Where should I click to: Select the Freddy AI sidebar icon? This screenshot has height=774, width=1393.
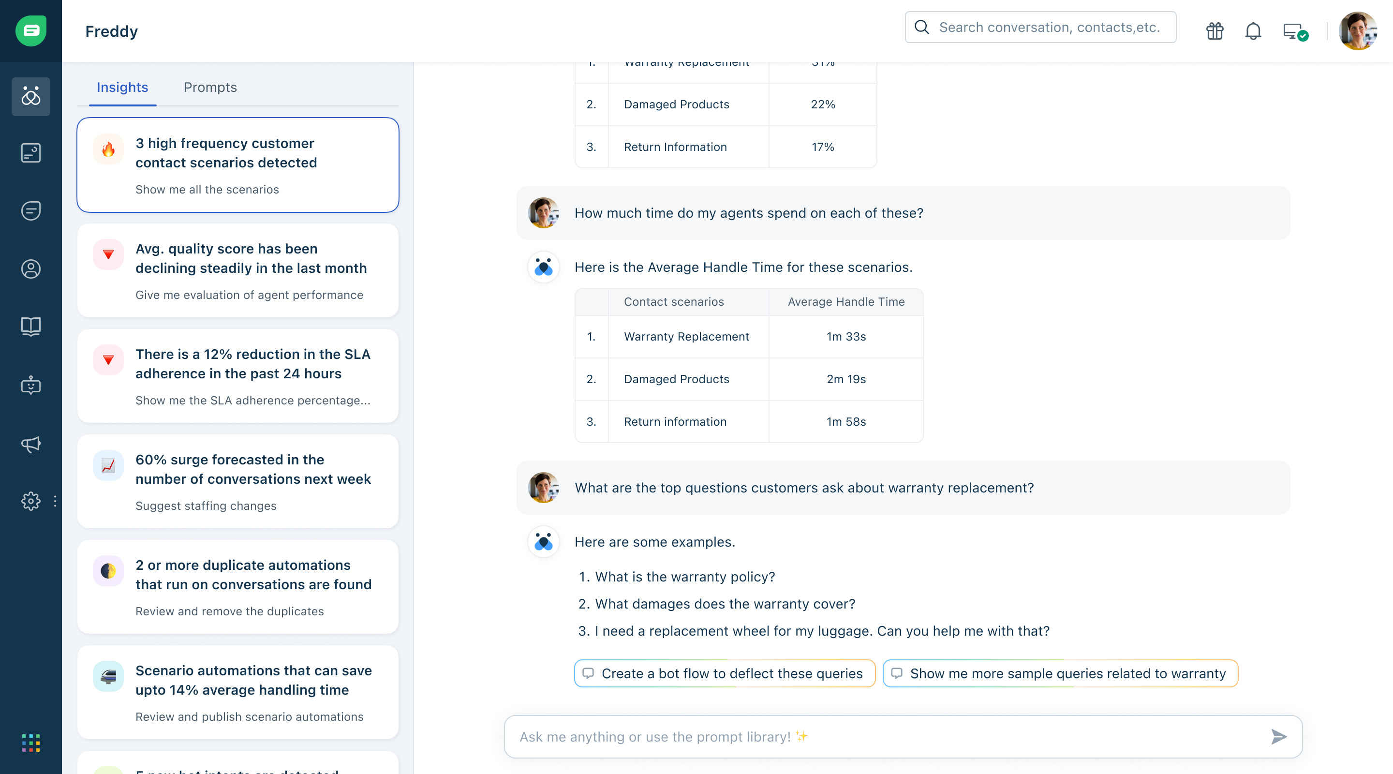pyautogui.click(x=31, y=97)
